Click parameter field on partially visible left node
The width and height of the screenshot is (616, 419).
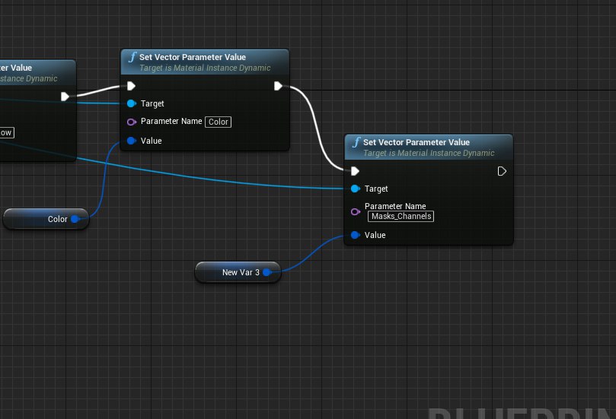[x=7, y=132]
